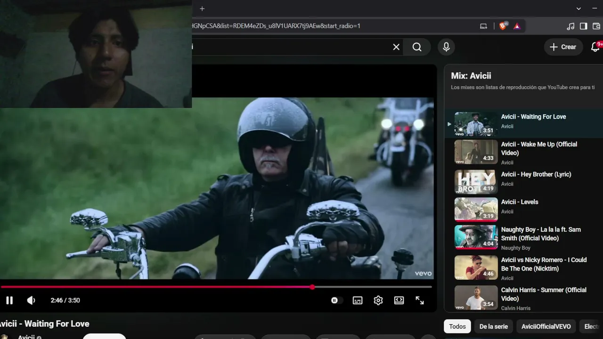Viewport: 603px width, 339px height.
Task: Click the 'Naughty Boy' channel name text
Action: [x=516, y=248]
